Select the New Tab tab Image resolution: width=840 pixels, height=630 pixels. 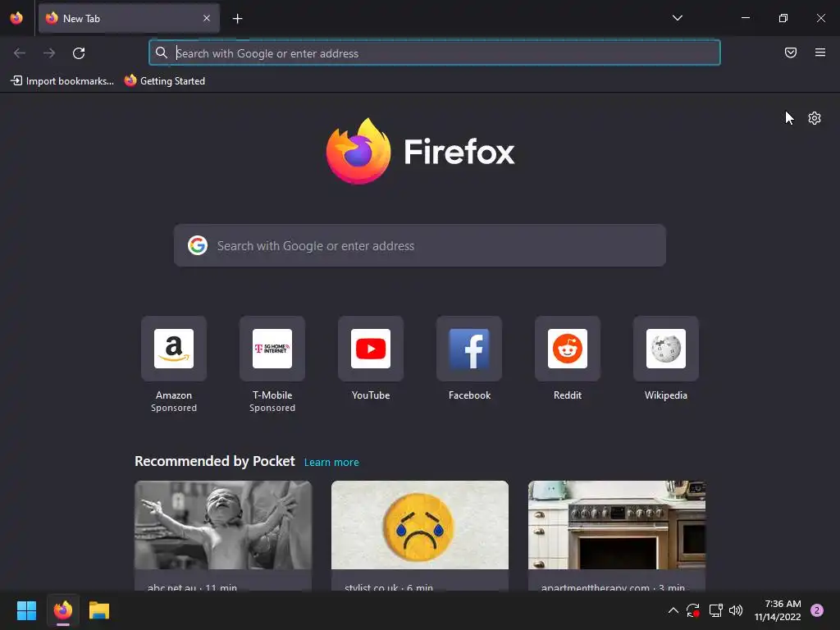[129, 18]
